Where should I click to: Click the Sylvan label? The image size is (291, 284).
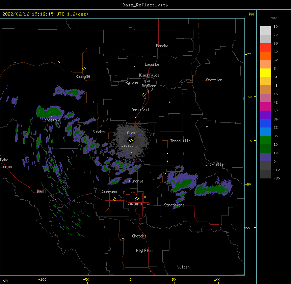coord(132,83)
